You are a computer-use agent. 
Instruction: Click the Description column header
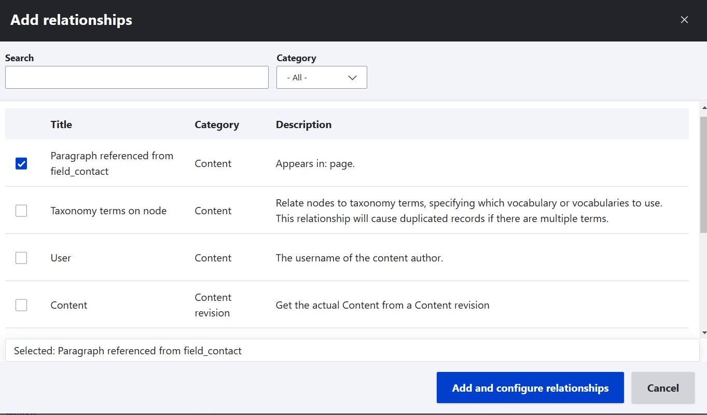point(303,125)
